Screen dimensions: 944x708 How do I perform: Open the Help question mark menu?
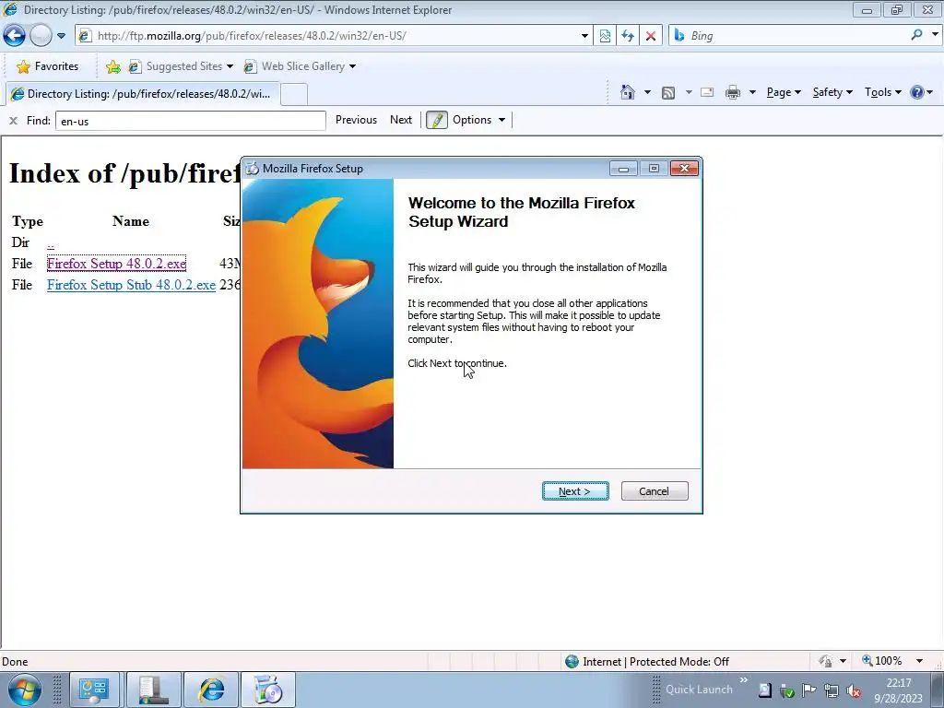(x=921, y=92)
